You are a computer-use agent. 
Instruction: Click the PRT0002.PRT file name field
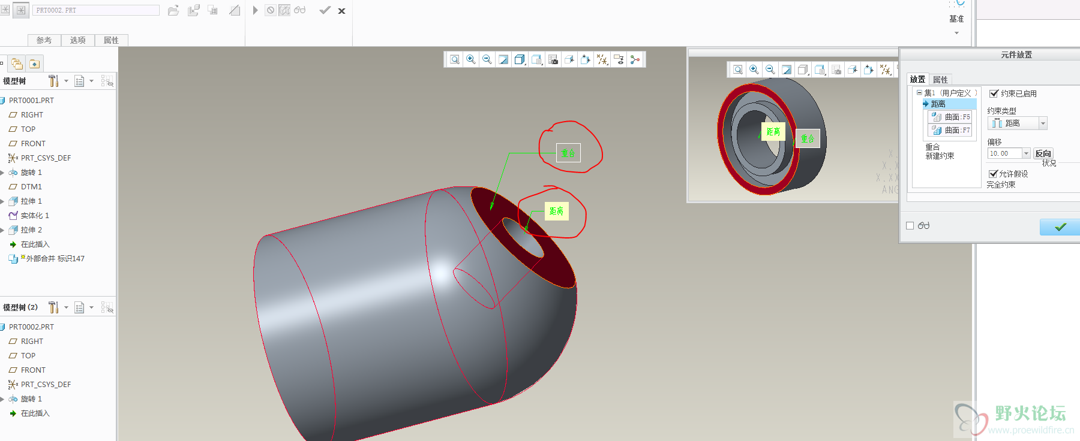[x=96, y=10]
